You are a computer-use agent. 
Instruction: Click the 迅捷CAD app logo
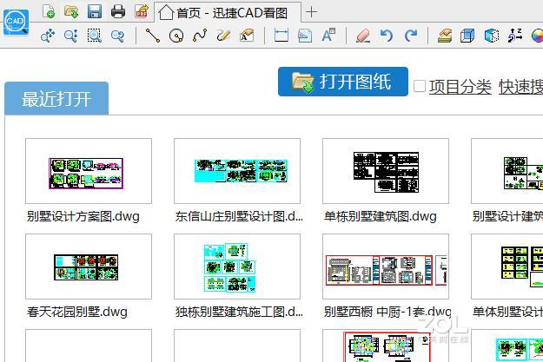click(16, 23)
